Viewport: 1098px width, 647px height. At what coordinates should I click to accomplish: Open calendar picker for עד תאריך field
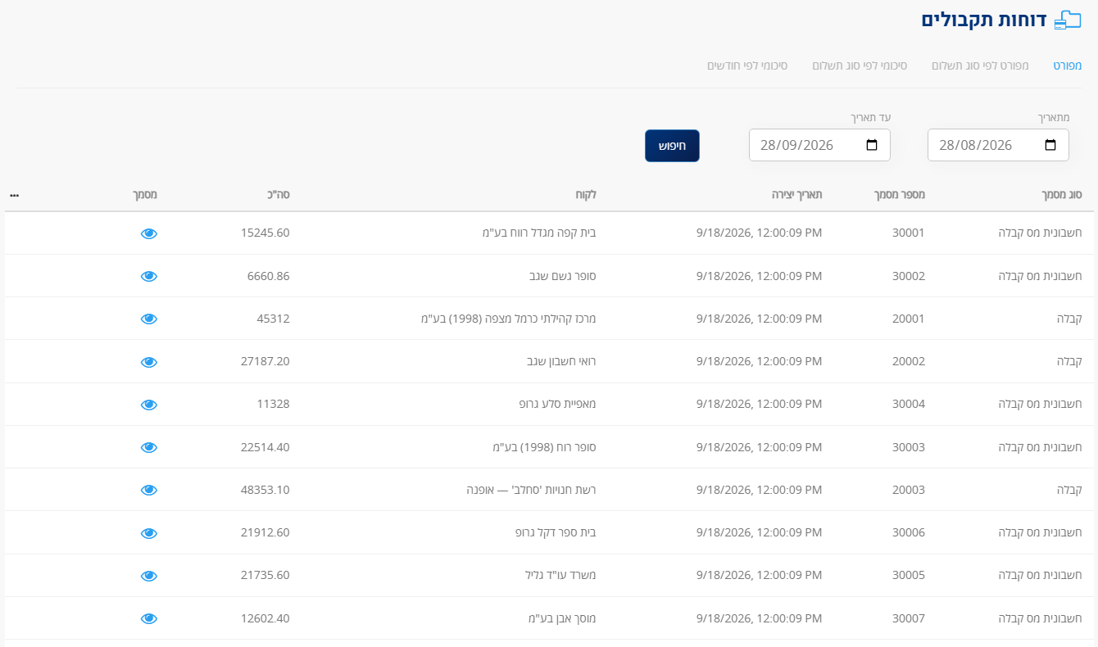(x=872, y=145)
